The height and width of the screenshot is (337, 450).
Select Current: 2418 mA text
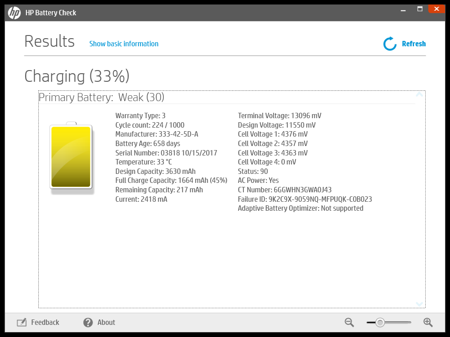click(x=141, y=199)
